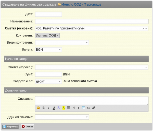This screenshot has height=131, width=153.
Task: Apply italic formatting in description toolbar
Action: (x=49, y=108)
